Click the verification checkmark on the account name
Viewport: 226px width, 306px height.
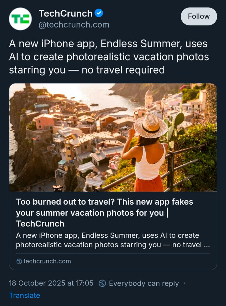pyautogui.click(x=98, y=13)
